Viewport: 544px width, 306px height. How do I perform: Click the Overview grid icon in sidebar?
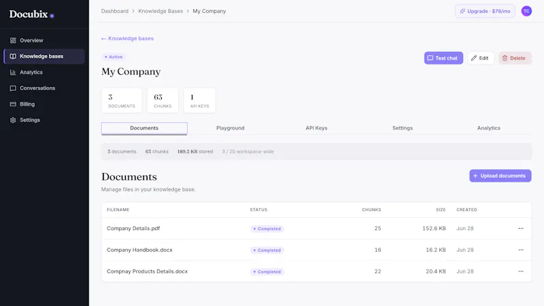click(x=13, y=41)
